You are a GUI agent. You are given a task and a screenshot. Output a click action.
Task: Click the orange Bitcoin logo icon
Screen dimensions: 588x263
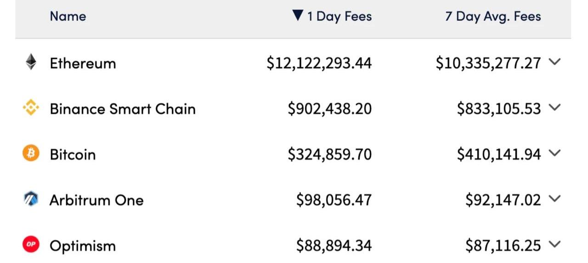(x=31, y=153)
